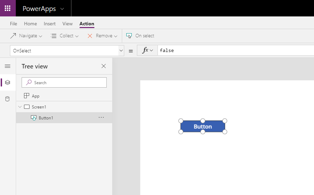Expand the PowerApps title dropdown chevron

62,9
